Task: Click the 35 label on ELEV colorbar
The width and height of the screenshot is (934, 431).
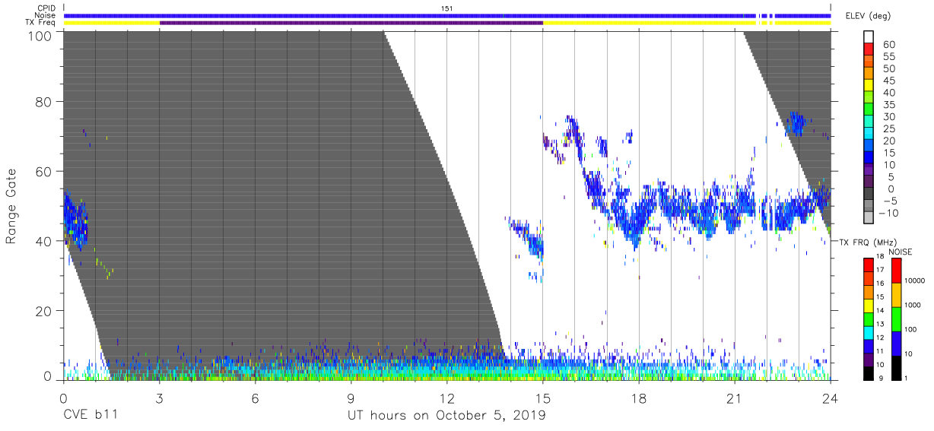Action: point(888,105)
